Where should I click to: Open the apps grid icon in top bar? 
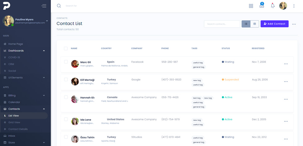pos(251,6)
